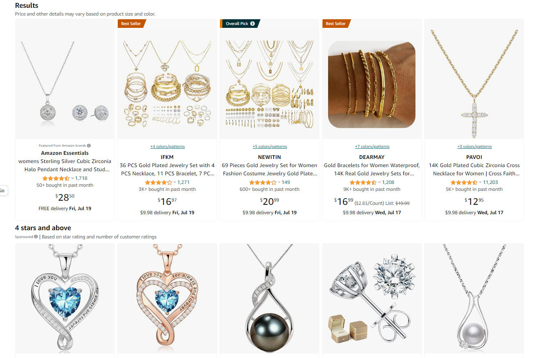This screenshot has width=551, height=358.
Task: Open +4 colors/patterns link for IFKM set
Action: [167, 147]
